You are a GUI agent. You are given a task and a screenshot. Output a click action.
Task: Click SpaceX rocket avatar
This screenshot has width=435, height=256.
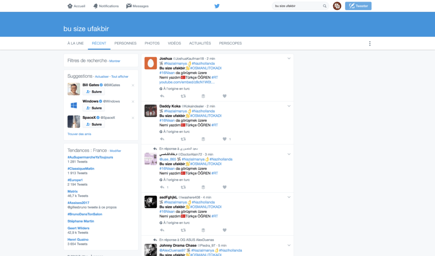click(74, 122)
